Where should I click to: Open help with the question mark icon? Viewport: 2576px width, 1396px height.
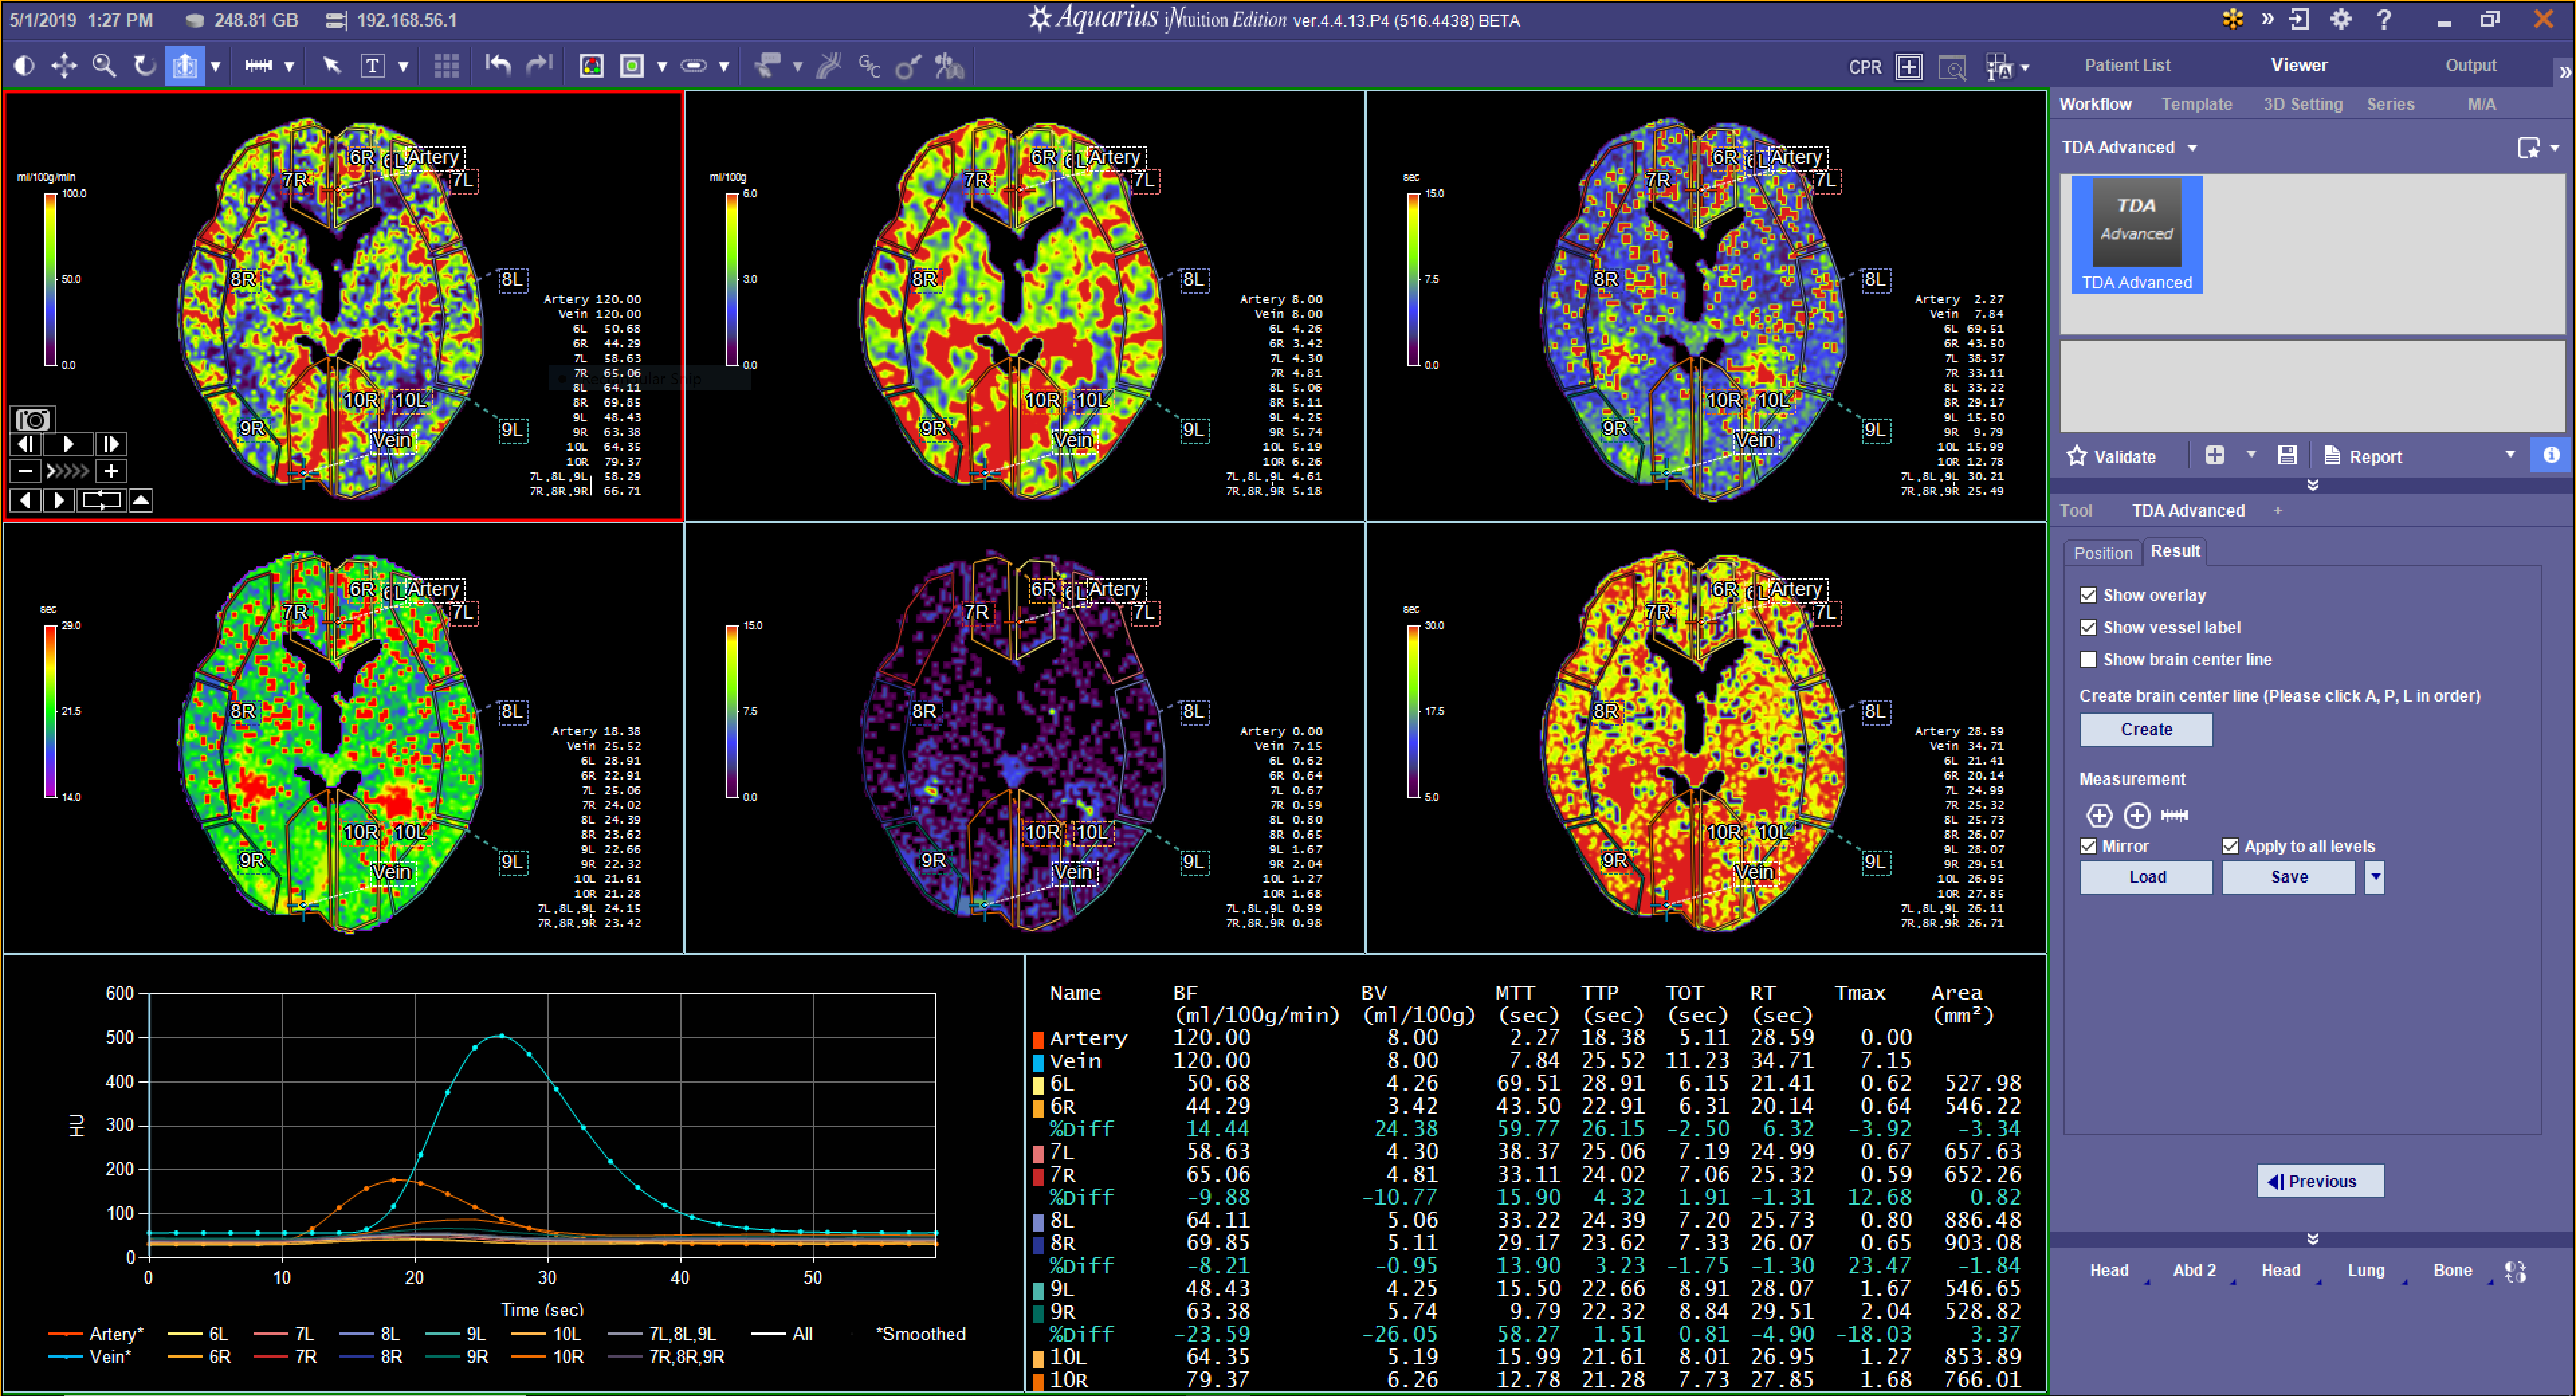point(2384,19)
